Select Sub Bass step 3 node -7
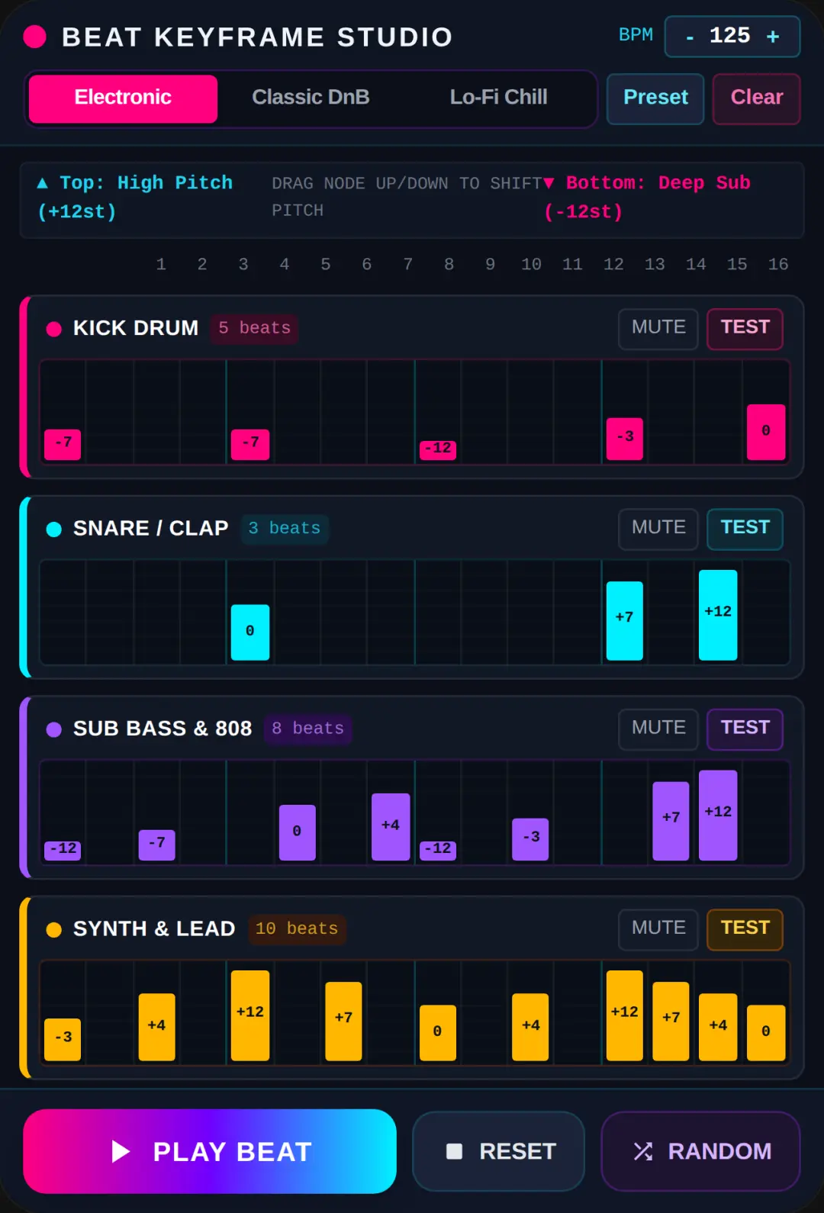The height and width of the screenshot is (1213, 824). [x=156, y=845]
